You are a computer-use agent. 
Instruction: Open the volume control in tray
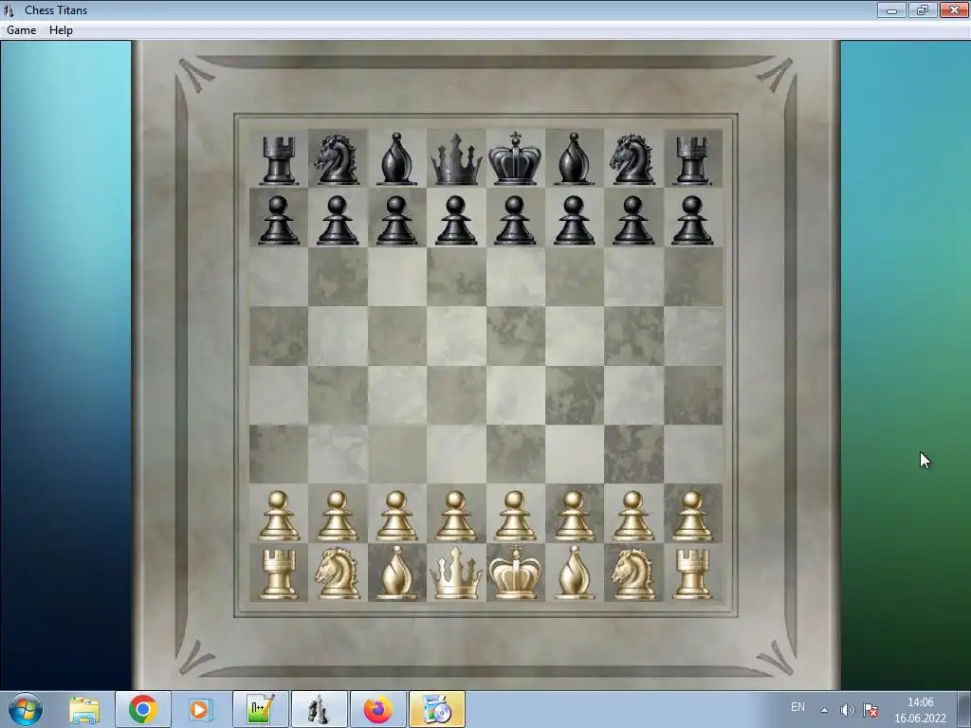(x=847, y=710)
